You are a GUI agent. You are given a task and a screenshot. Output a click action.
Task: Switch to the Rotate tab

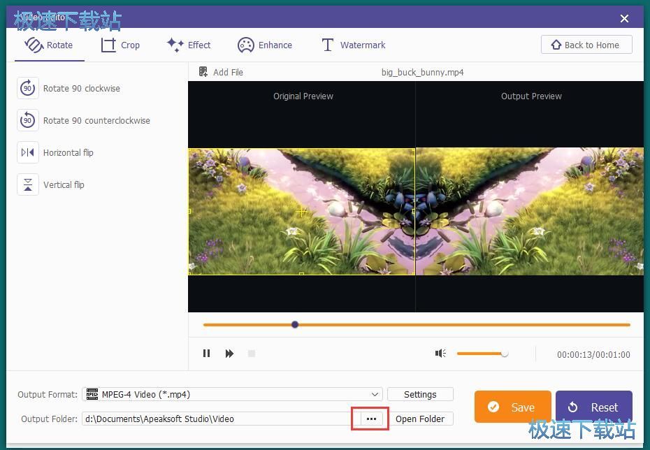(50, 45)
